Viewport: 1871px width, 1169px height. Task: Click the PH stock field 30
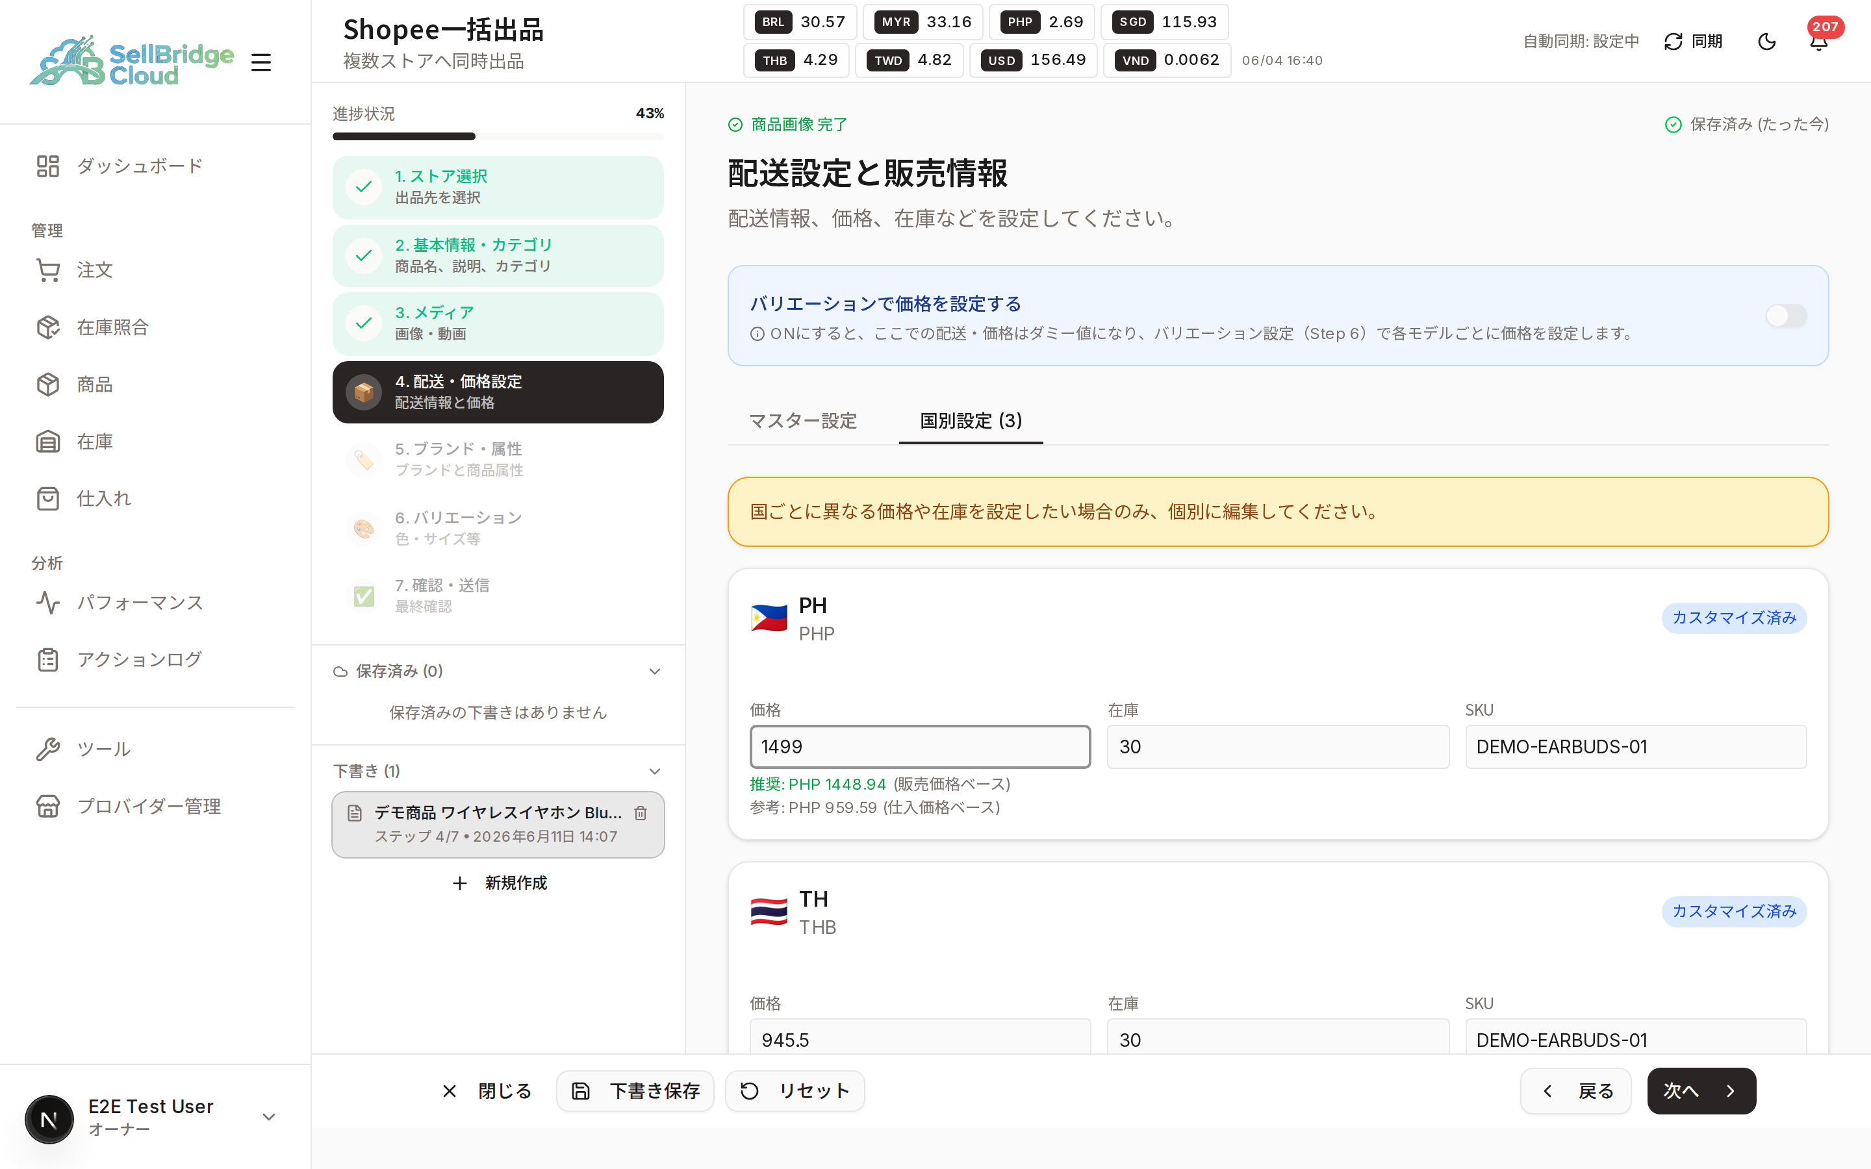coord(1278,746)
